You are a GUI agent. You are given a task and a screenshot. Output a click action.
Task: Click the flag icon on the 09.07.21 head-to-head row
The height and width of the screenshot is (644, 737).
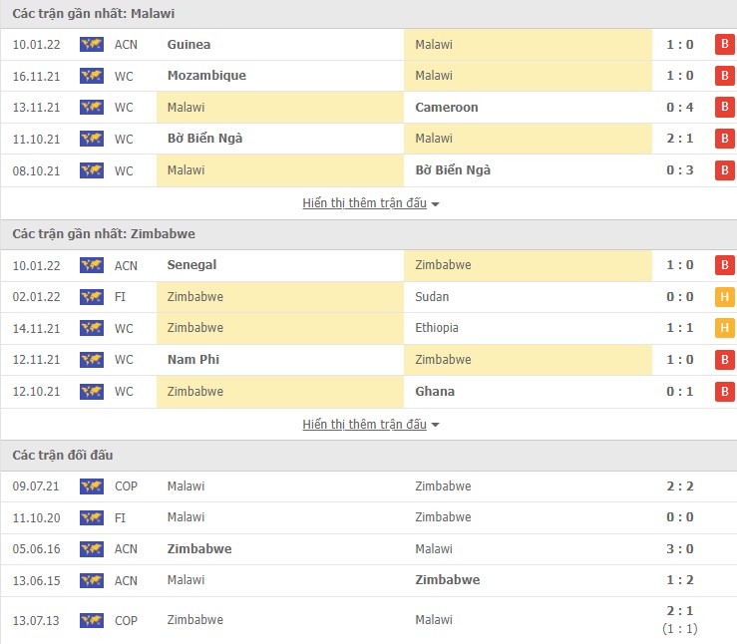pyautogui.click(x=92, y=485)
